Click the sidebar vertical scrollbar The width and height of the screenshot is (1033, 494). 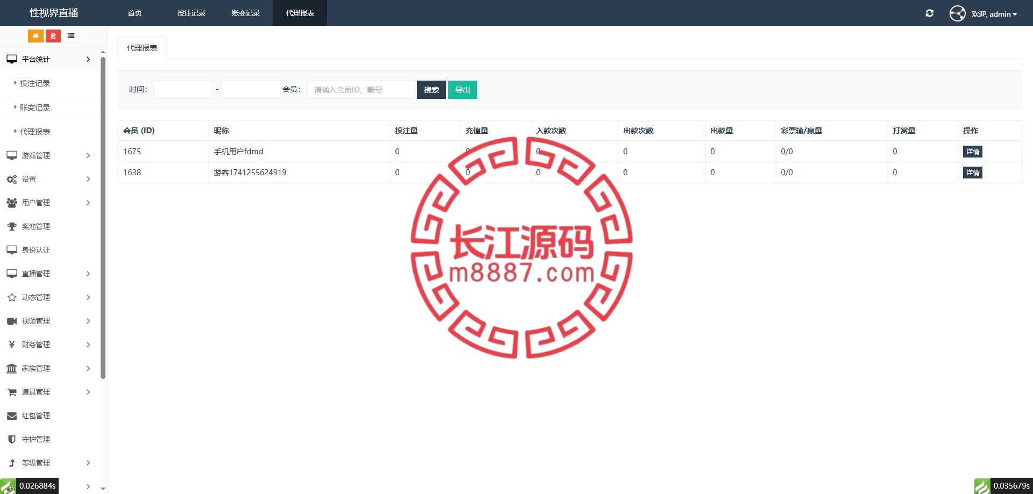(103, 218)
